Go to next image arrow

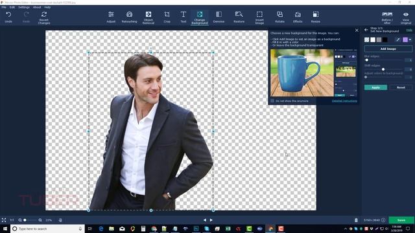(211, 220)
